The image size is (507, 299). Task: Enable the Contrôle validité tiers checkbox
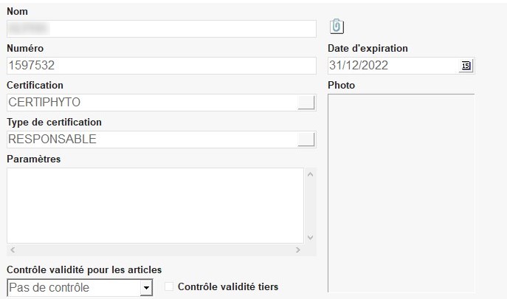tap(169, 287)
